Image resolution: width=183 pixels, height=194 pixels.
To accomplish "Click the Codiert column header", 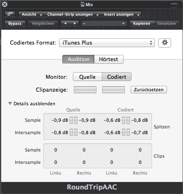I will coord(126,110).
